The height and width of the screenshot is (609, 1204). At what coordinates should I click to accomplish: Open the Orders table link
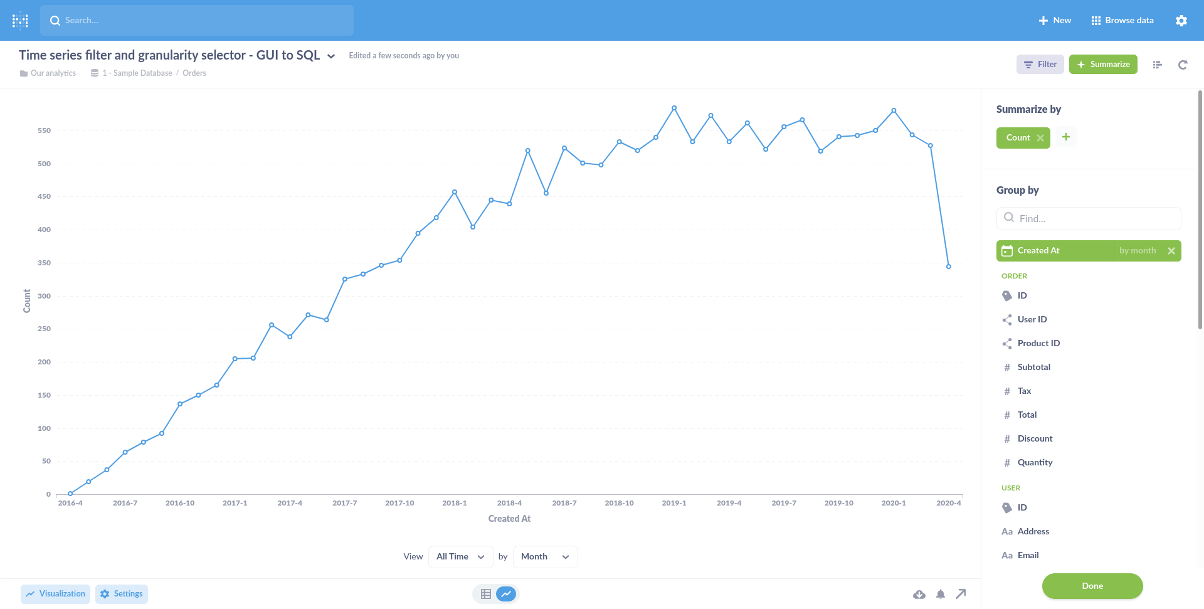click(194, 73)
